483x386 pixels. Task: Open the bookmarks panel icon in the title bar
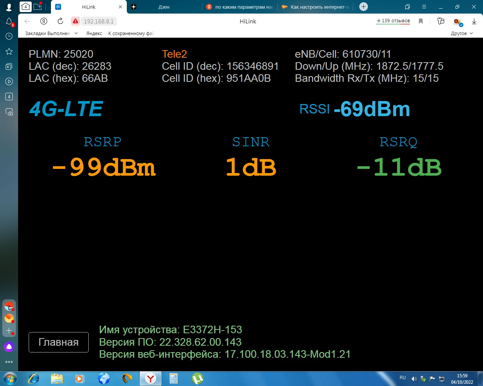pos(408,7)
